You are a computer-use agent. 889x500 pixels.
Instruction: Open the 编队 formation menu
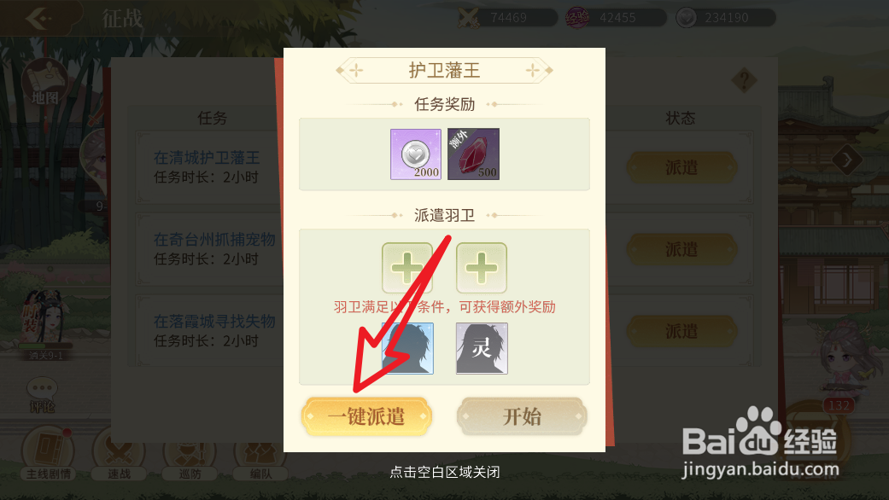[260, 455]
